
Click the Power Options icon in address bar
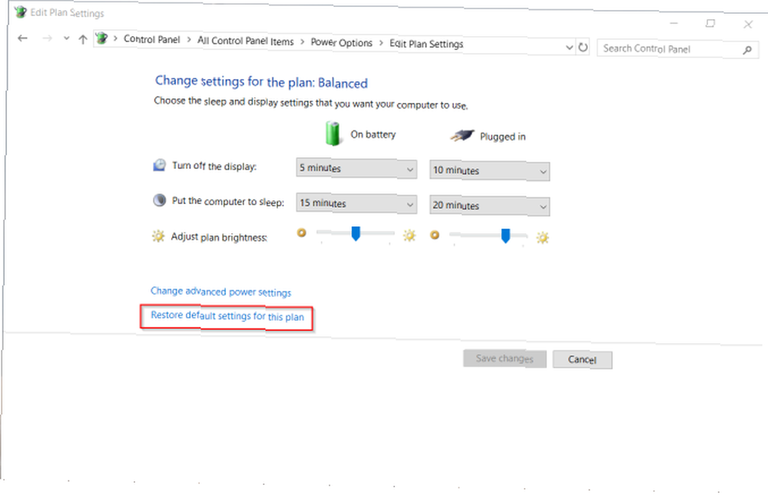pos(101,38)
